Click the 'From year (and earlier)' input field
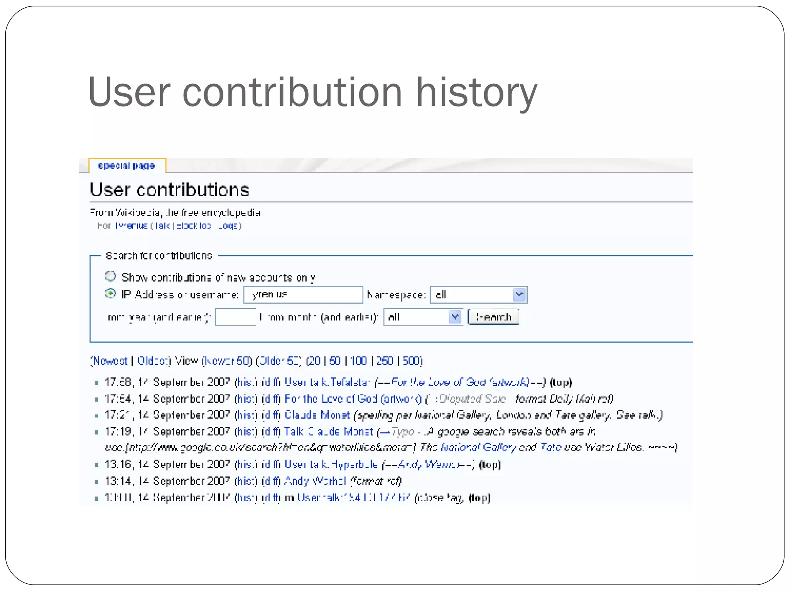This screenshot has height=593, width=790. [x=235, y=317]
